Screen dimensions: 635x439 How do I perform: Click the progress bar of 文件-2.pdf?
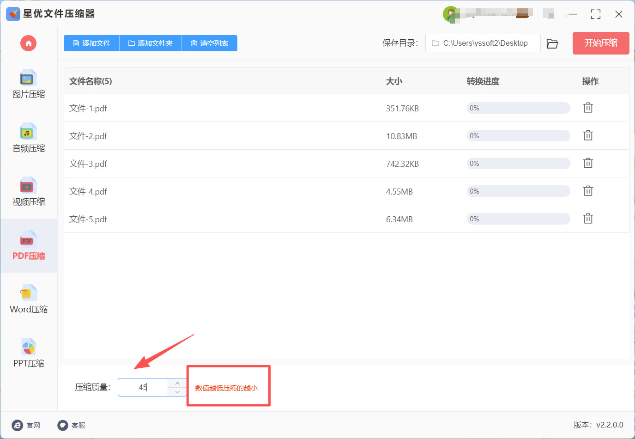(x=519, y=136)
